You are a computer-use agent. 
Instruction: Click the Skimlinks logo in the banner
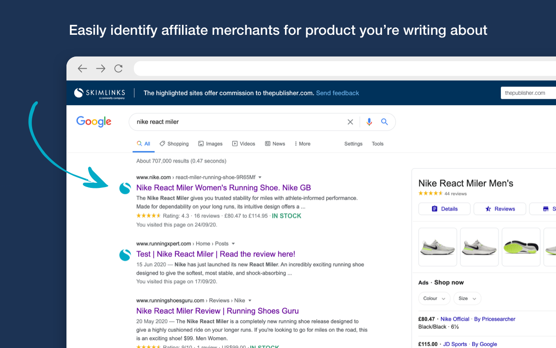coord(99,93)
